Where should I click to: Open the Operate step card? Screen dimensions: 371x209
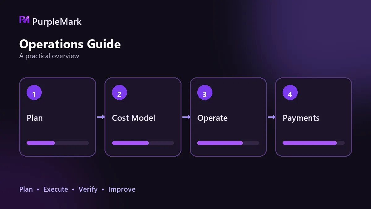coord(228,117)
